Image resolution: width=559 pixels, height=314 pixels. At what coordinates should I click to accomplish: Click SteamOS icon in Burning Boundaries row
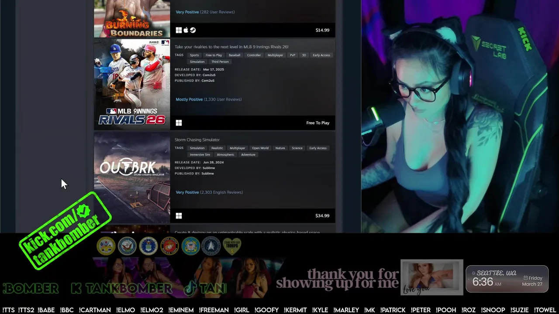(x=193, y=30)
